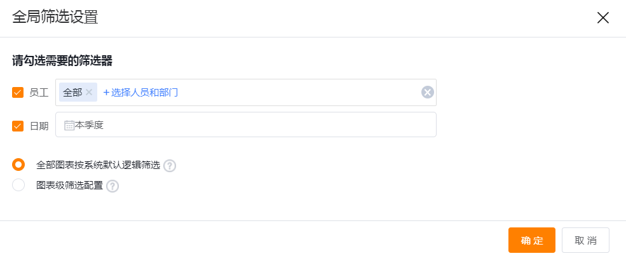Screen dimensions: 626x256
Task: Click the +选择人员和部门 link
Action: (x=140, y=93)
